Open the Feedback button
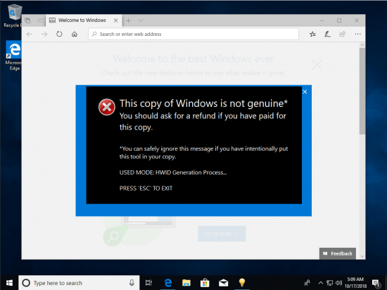 [x=338, y=253]
